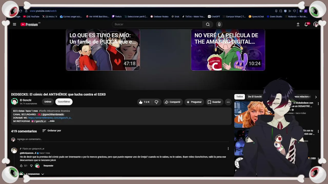Open the Ordenar por sort menu
Screen dimensions: 328x184
(52, 131)
